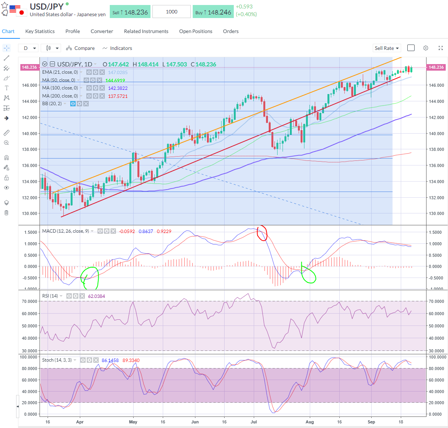Screen dimensions: 448x428
Task: Select the pitchfork drawing tool
Action: point(7,68)
